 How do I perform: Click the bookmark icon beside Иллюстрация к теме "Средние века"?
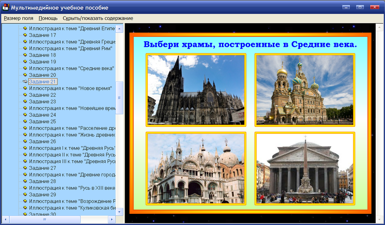tap(25, 68)
